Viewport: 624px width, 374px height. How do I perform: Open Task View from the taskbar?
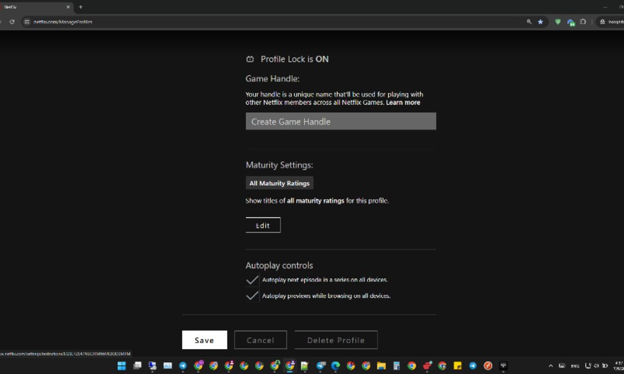[x=137, y=366]
